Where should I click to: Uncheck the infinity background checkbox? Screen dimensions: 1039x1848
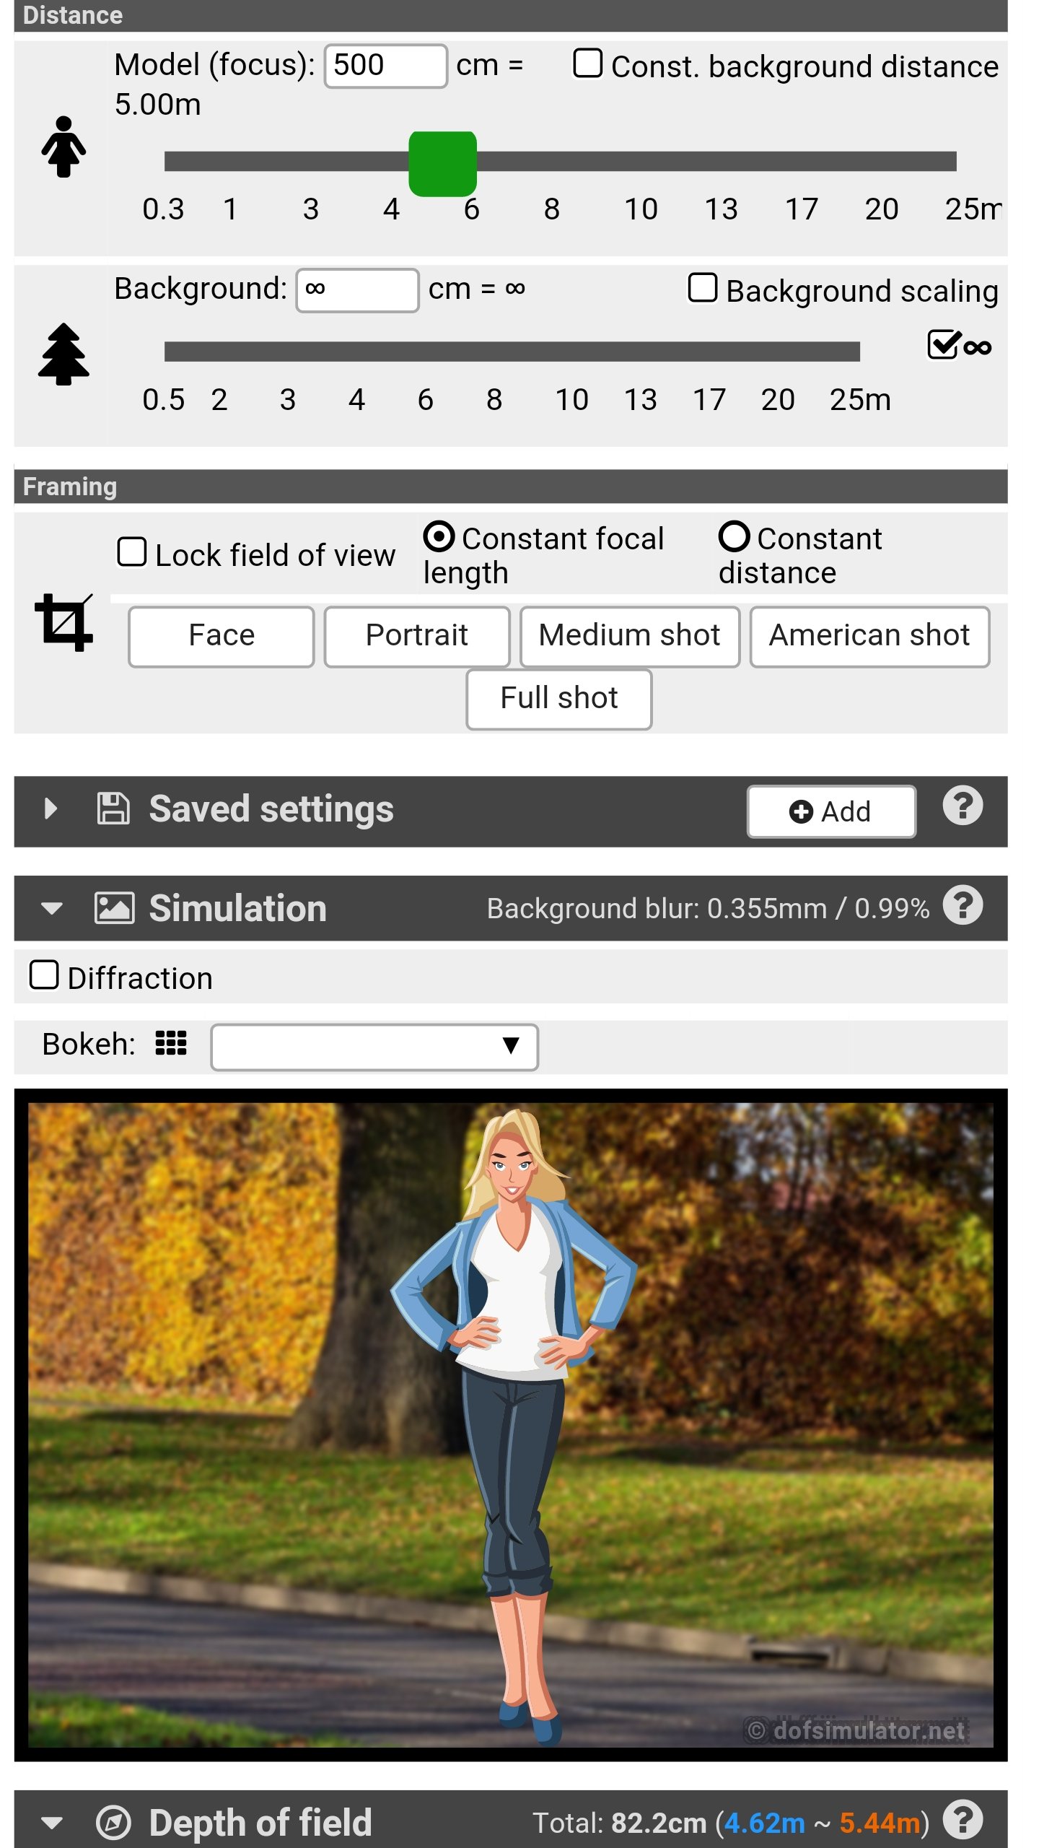click(x=944, y=345)
